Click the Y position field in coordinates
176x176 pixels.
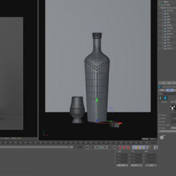point(122,158)
